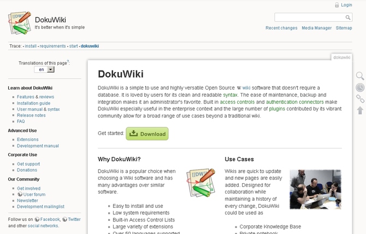Open old revisions clock icon
The width and height of the screenshot is (366, 234).
tap(360, 87)
